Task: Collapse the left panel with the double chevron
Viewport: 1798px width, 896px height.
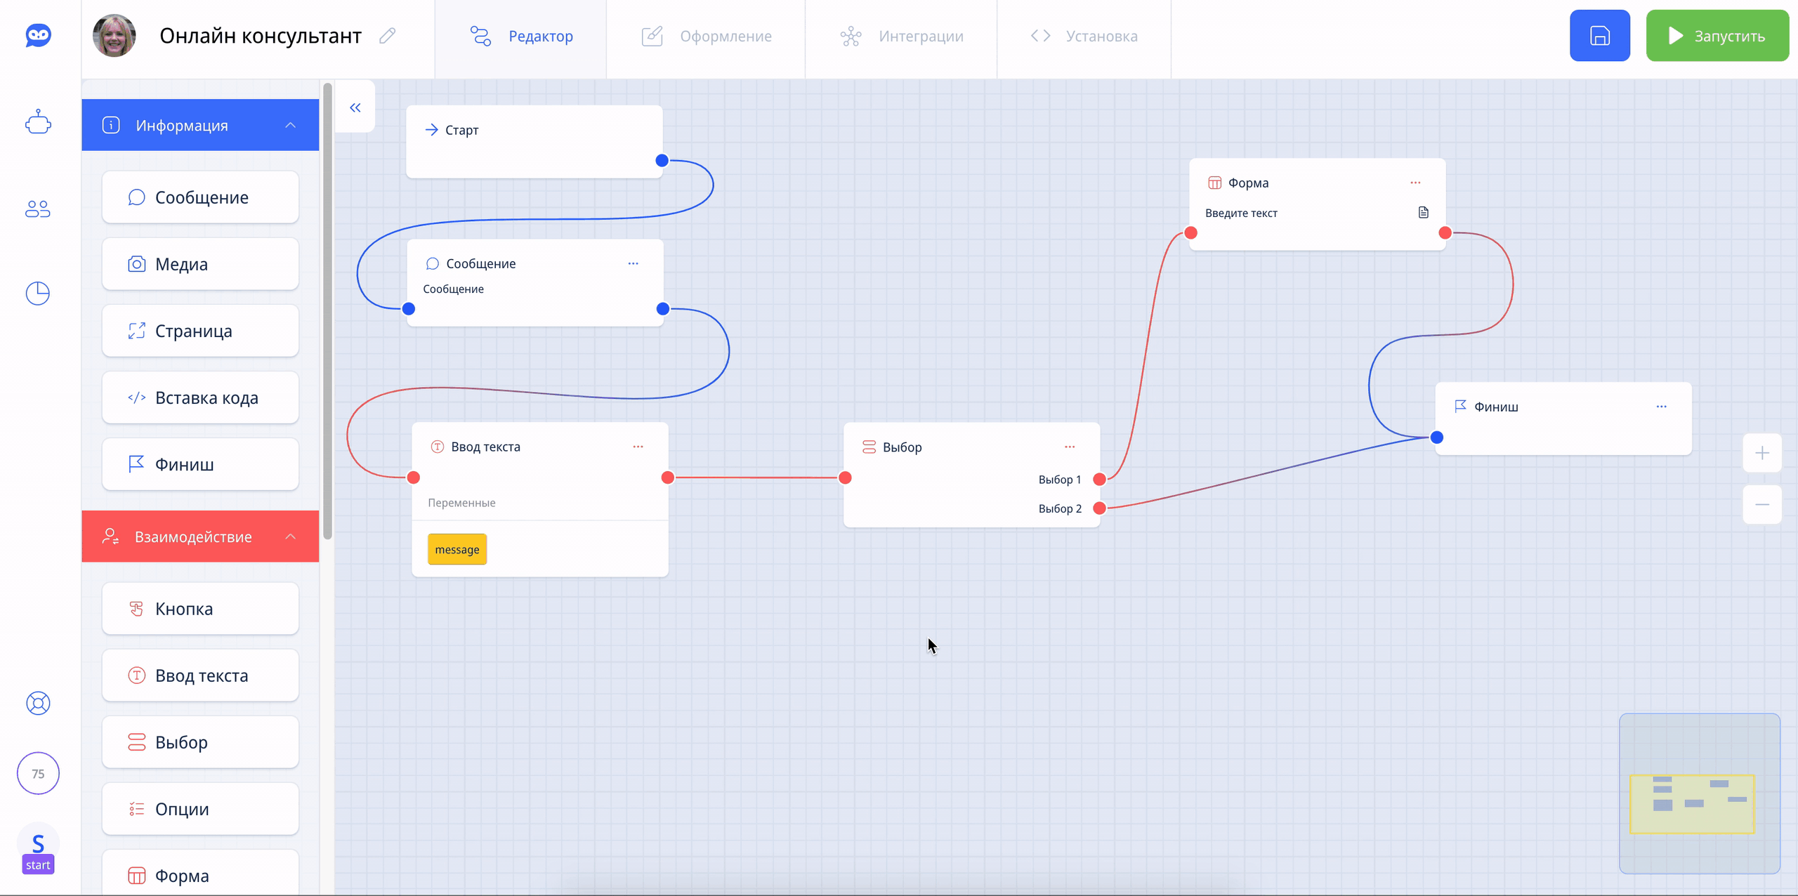Action: (355, 107)
